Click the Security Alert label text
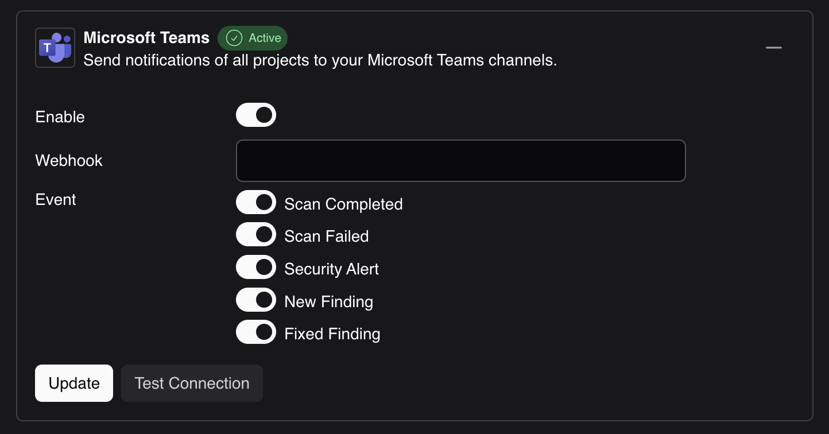829x434 pixels. tap(332, 269)
